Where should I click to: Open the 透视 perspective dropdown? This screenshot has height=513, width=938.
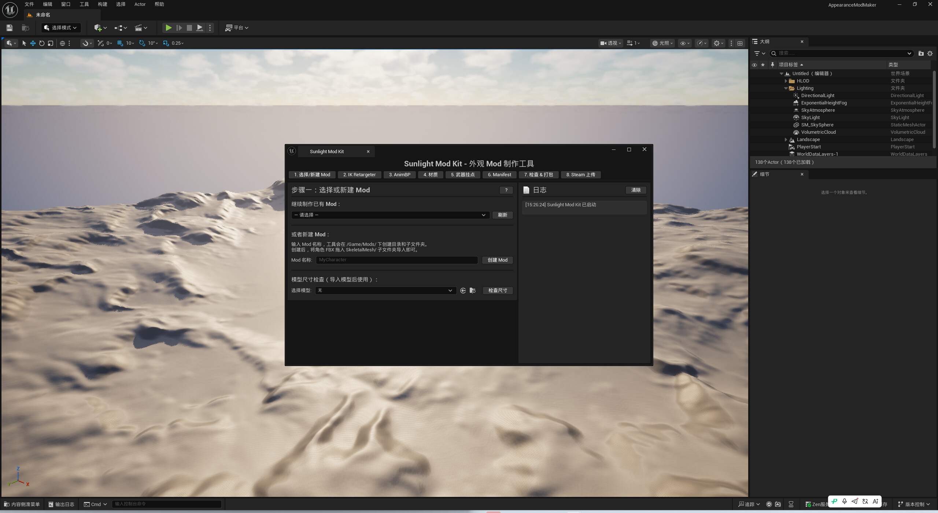click(x=610, y=43)
